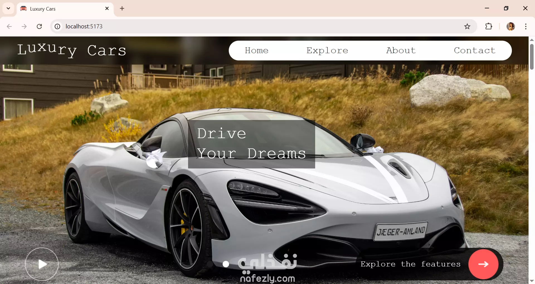Viewport: 535px width, 284px height.
Task: Select the Luxury Cars browser tab
Action: point(65,9)
